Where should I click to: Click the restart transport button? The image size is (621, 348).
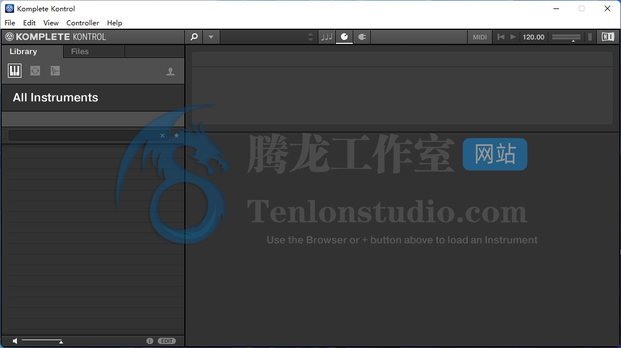tap(500, 37)
